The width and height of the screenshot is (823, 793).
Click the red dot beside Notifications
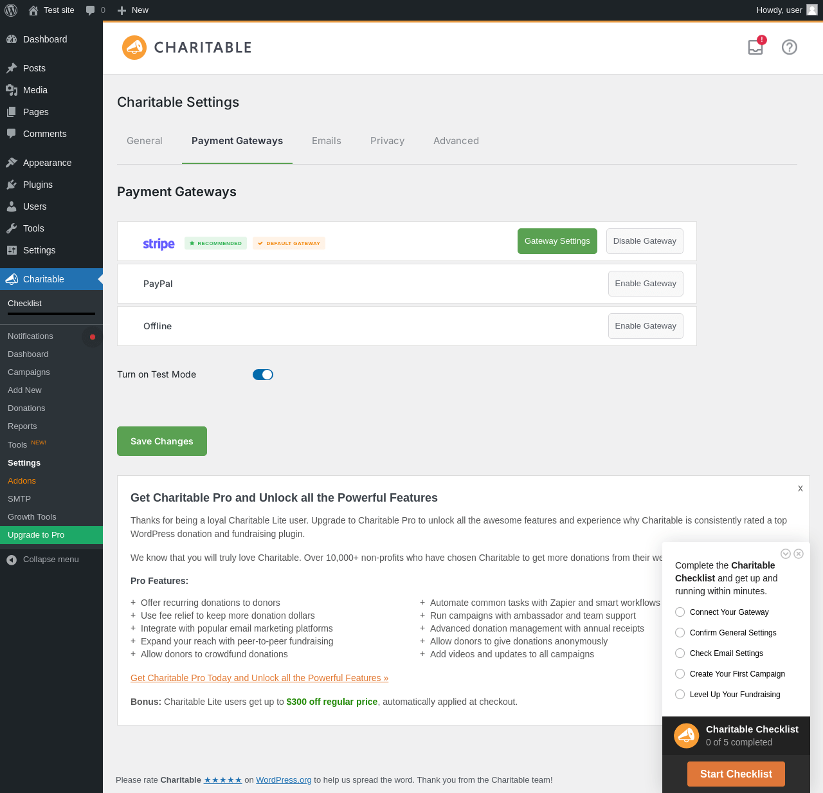pos(93,337)
